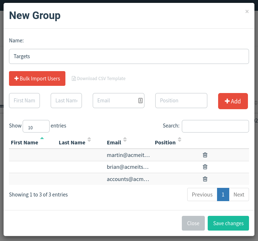This screenshot has height=241, width=258.
Task: Click the Add user button
Action: (233, 101)
